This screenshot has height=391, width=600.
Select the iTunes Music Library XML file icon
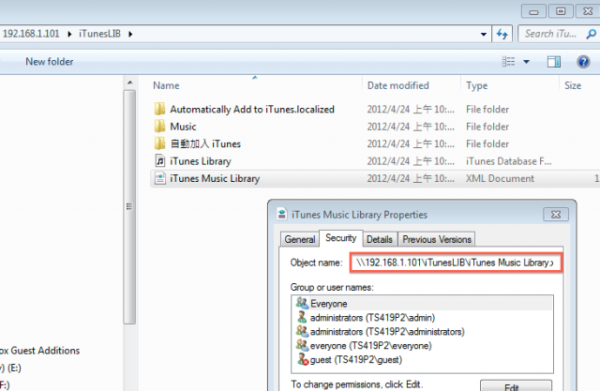160,178
